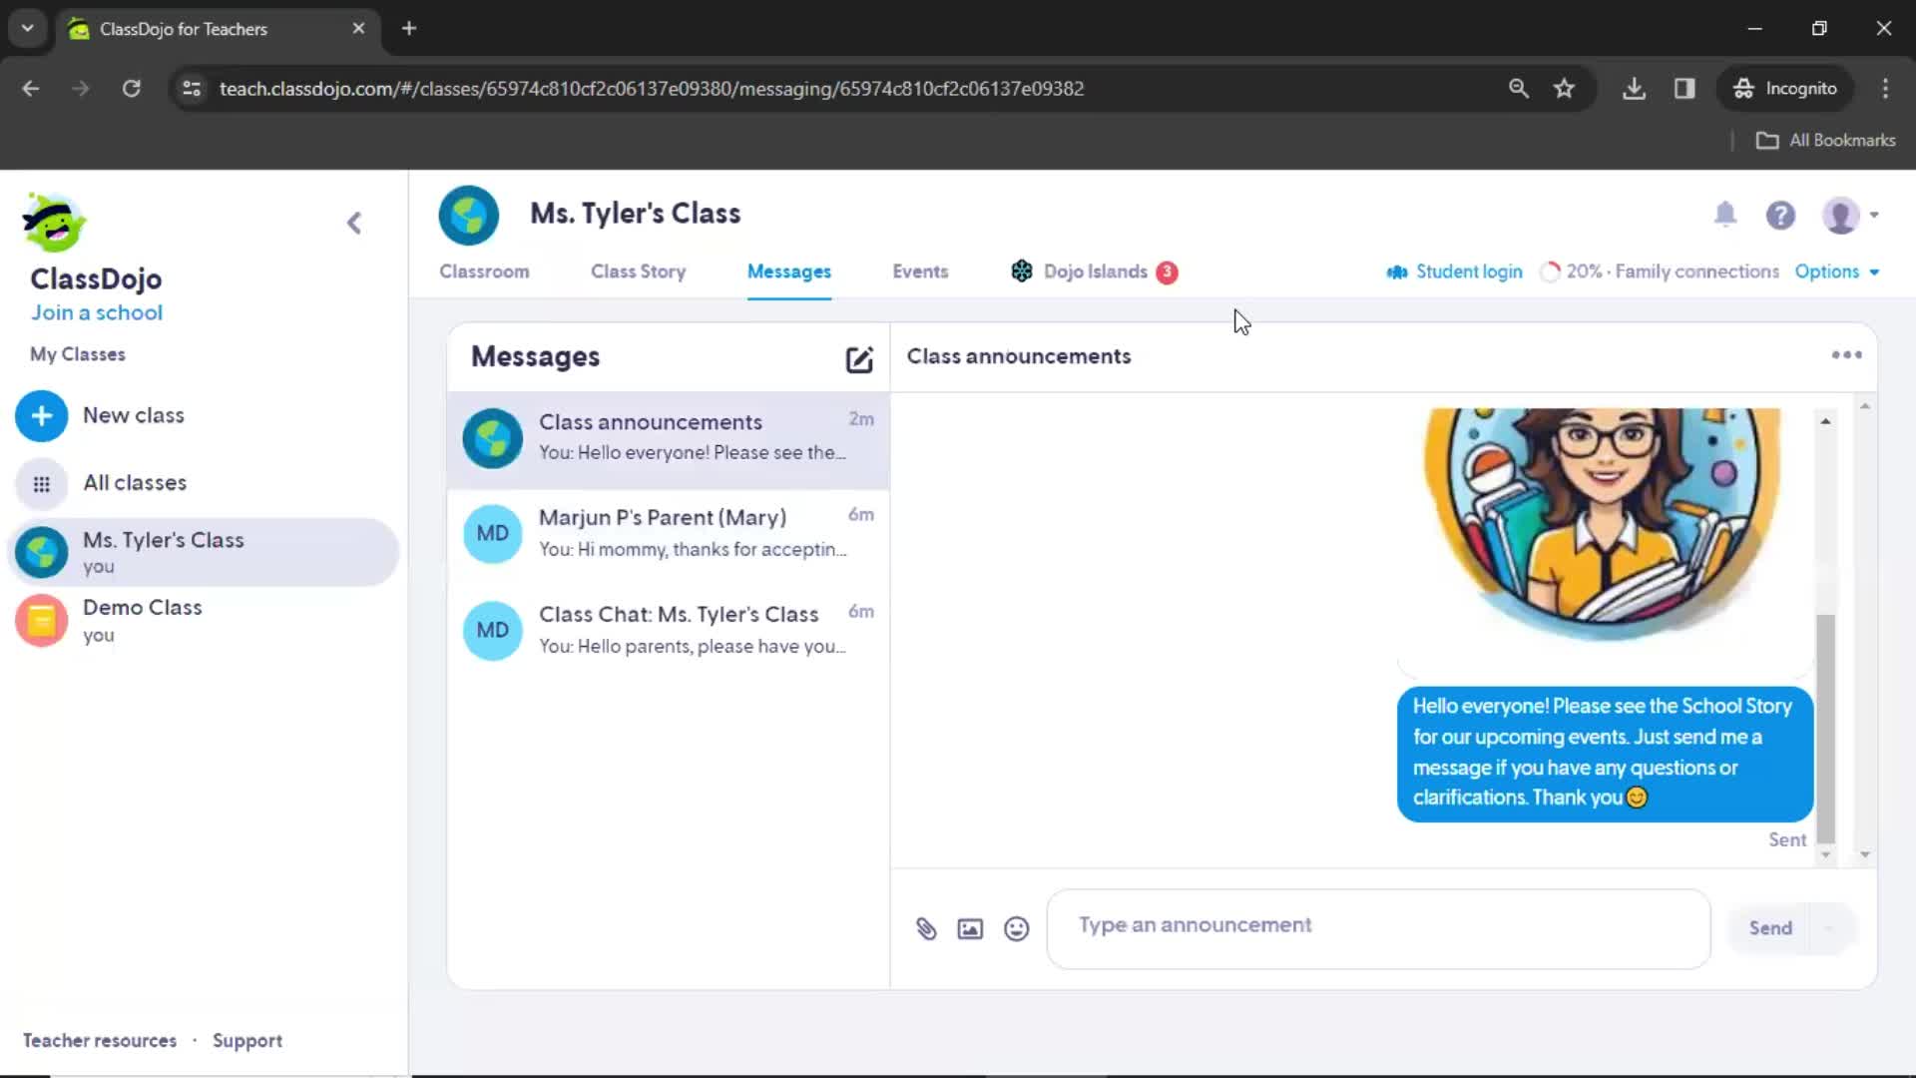Open the Events tab
Viewport: 1916px width, 1078px height.
920,271
